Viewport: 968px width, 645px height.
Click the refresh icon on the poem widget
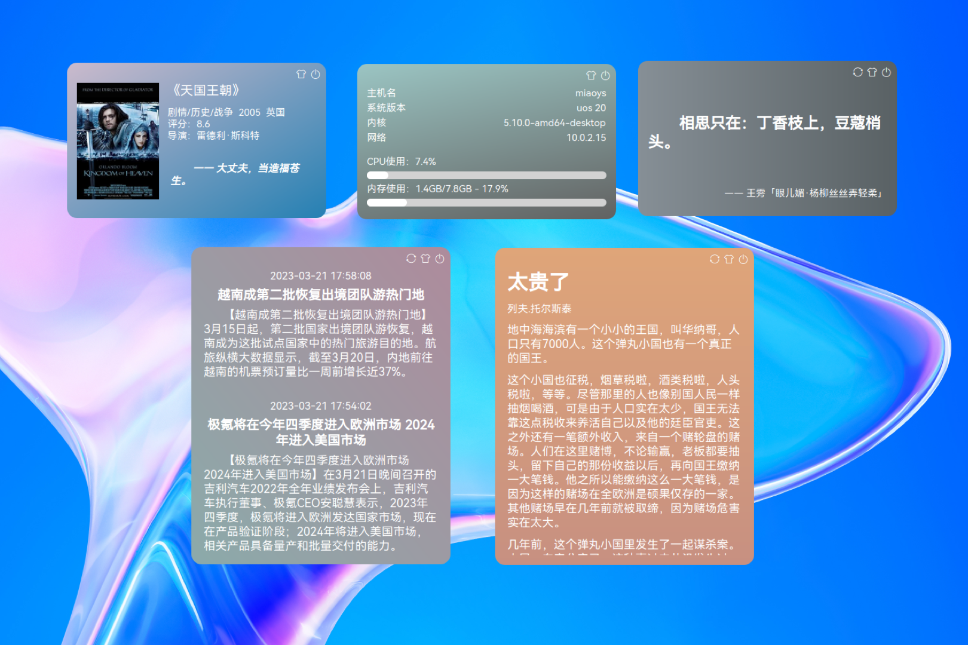857,72
